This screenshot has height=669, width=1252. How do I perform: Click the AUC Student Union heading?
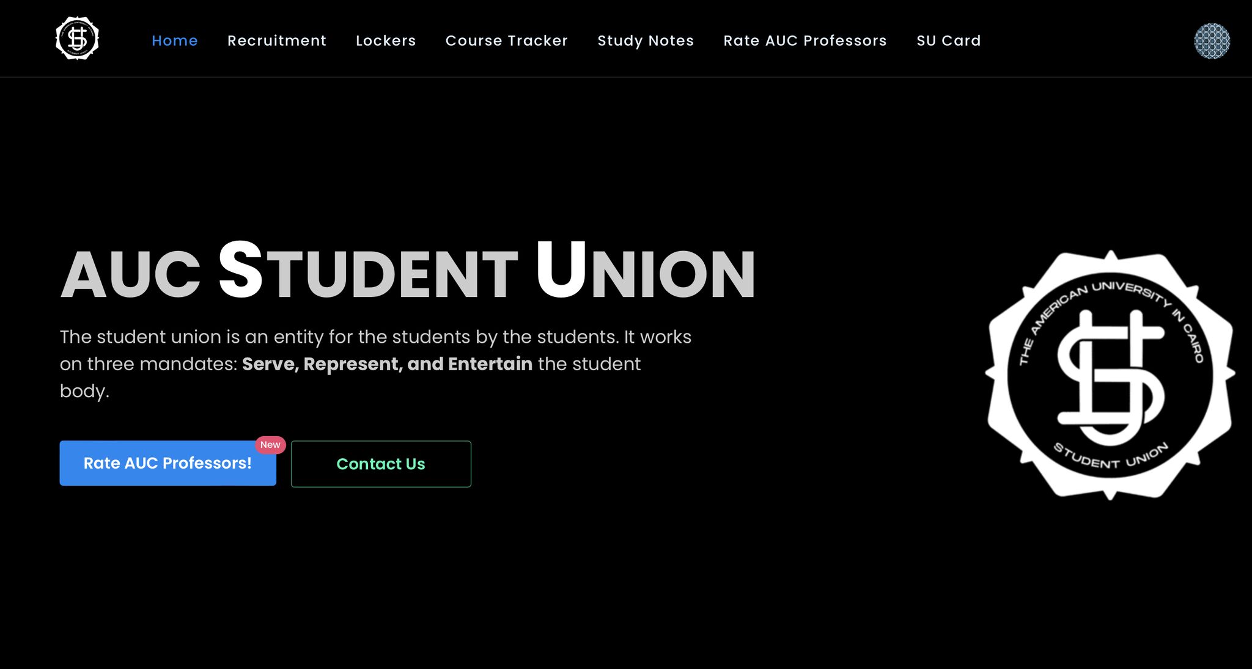408,271
